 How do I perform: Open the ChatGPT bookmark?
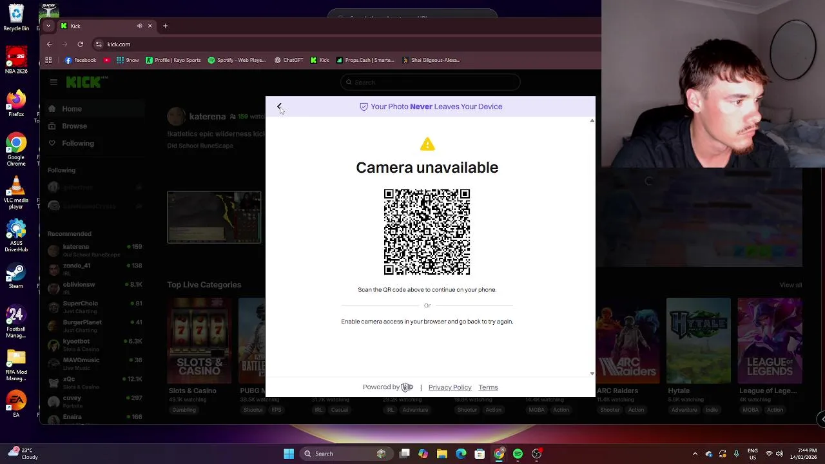pos(289,60)
